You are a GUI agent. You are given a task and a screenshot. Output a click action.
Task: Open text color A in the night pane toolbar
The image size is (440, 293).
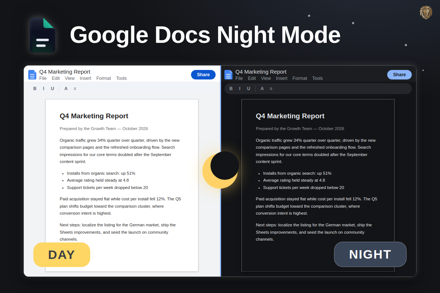[262, 89]
